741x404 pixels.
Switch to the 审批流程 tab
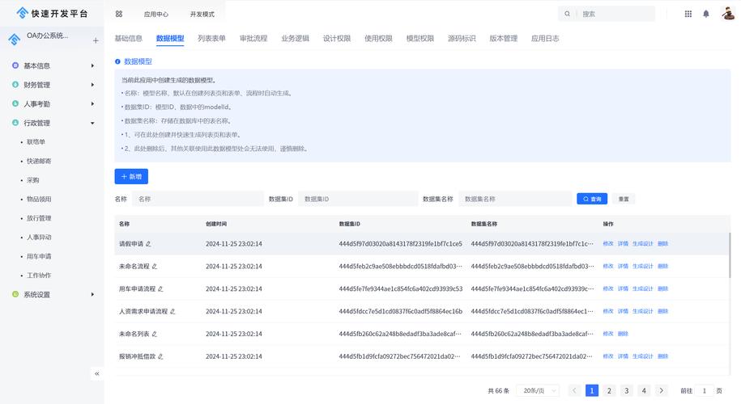(x=253, y=38)
